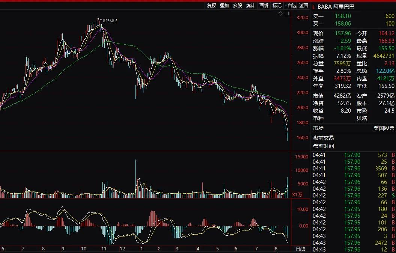The image size is (396, 253).
Task: Open the 复权 price adjustment menu
Action: tap(212, 6)
